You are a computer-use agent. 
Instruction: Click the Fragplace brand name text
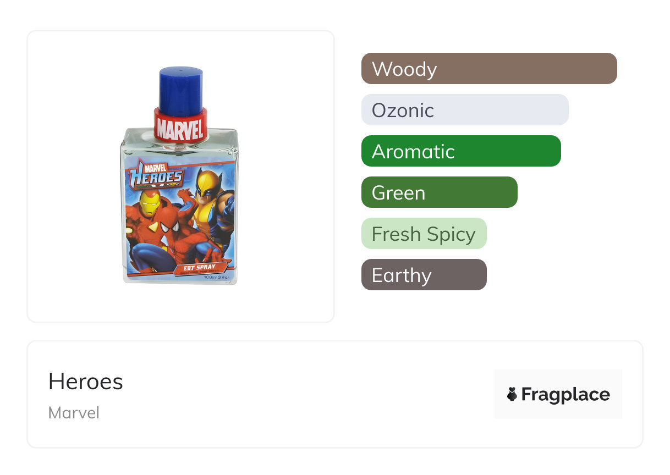(565, 394)
